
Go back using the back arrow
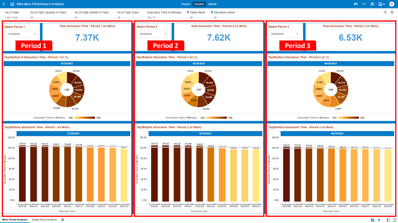(4, 4)
